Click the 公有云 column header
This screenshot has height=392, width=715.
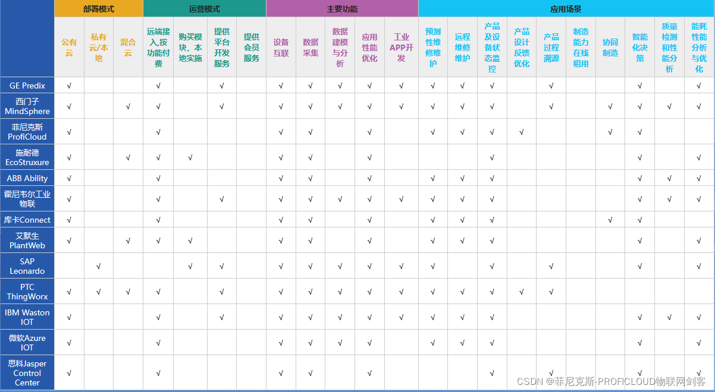[x=69, y=48]
